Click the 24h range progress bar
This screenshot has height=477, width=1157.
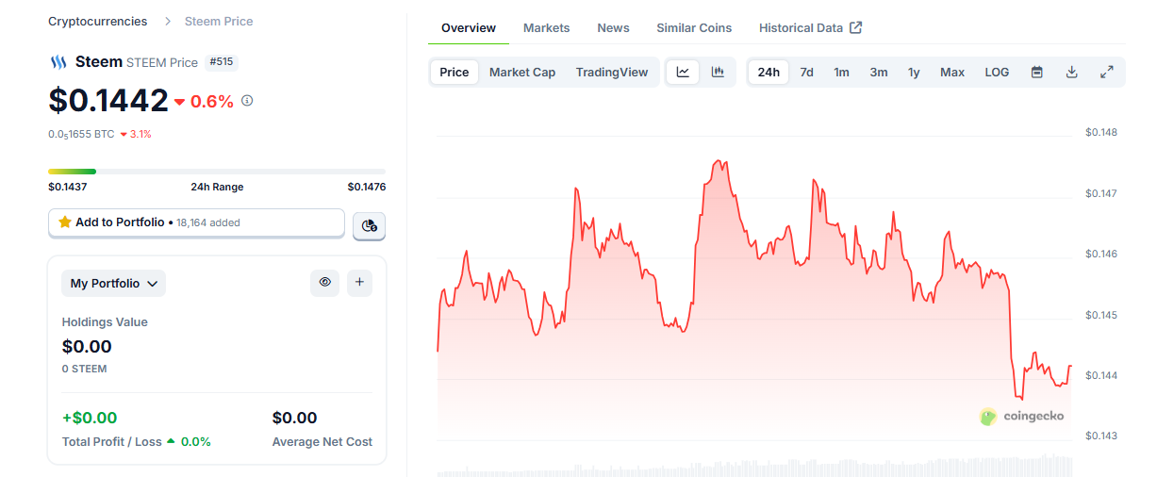point(217,172)
